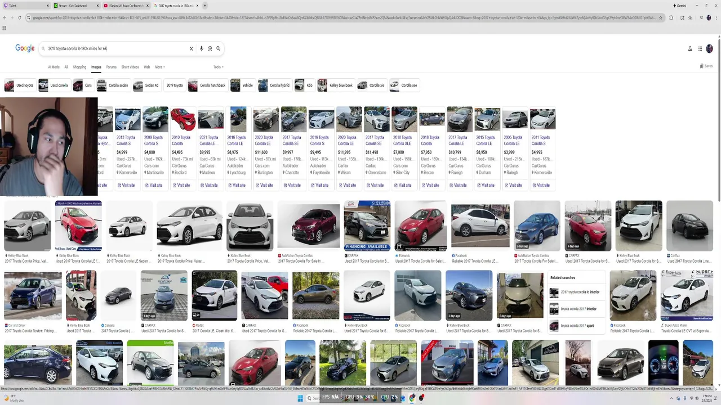
Task: Go to the Google logo homepage
Action: coord(25,48)
